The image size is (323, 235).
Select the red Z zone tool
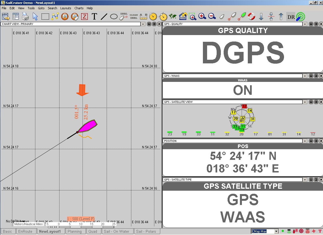tap(84, 17)
